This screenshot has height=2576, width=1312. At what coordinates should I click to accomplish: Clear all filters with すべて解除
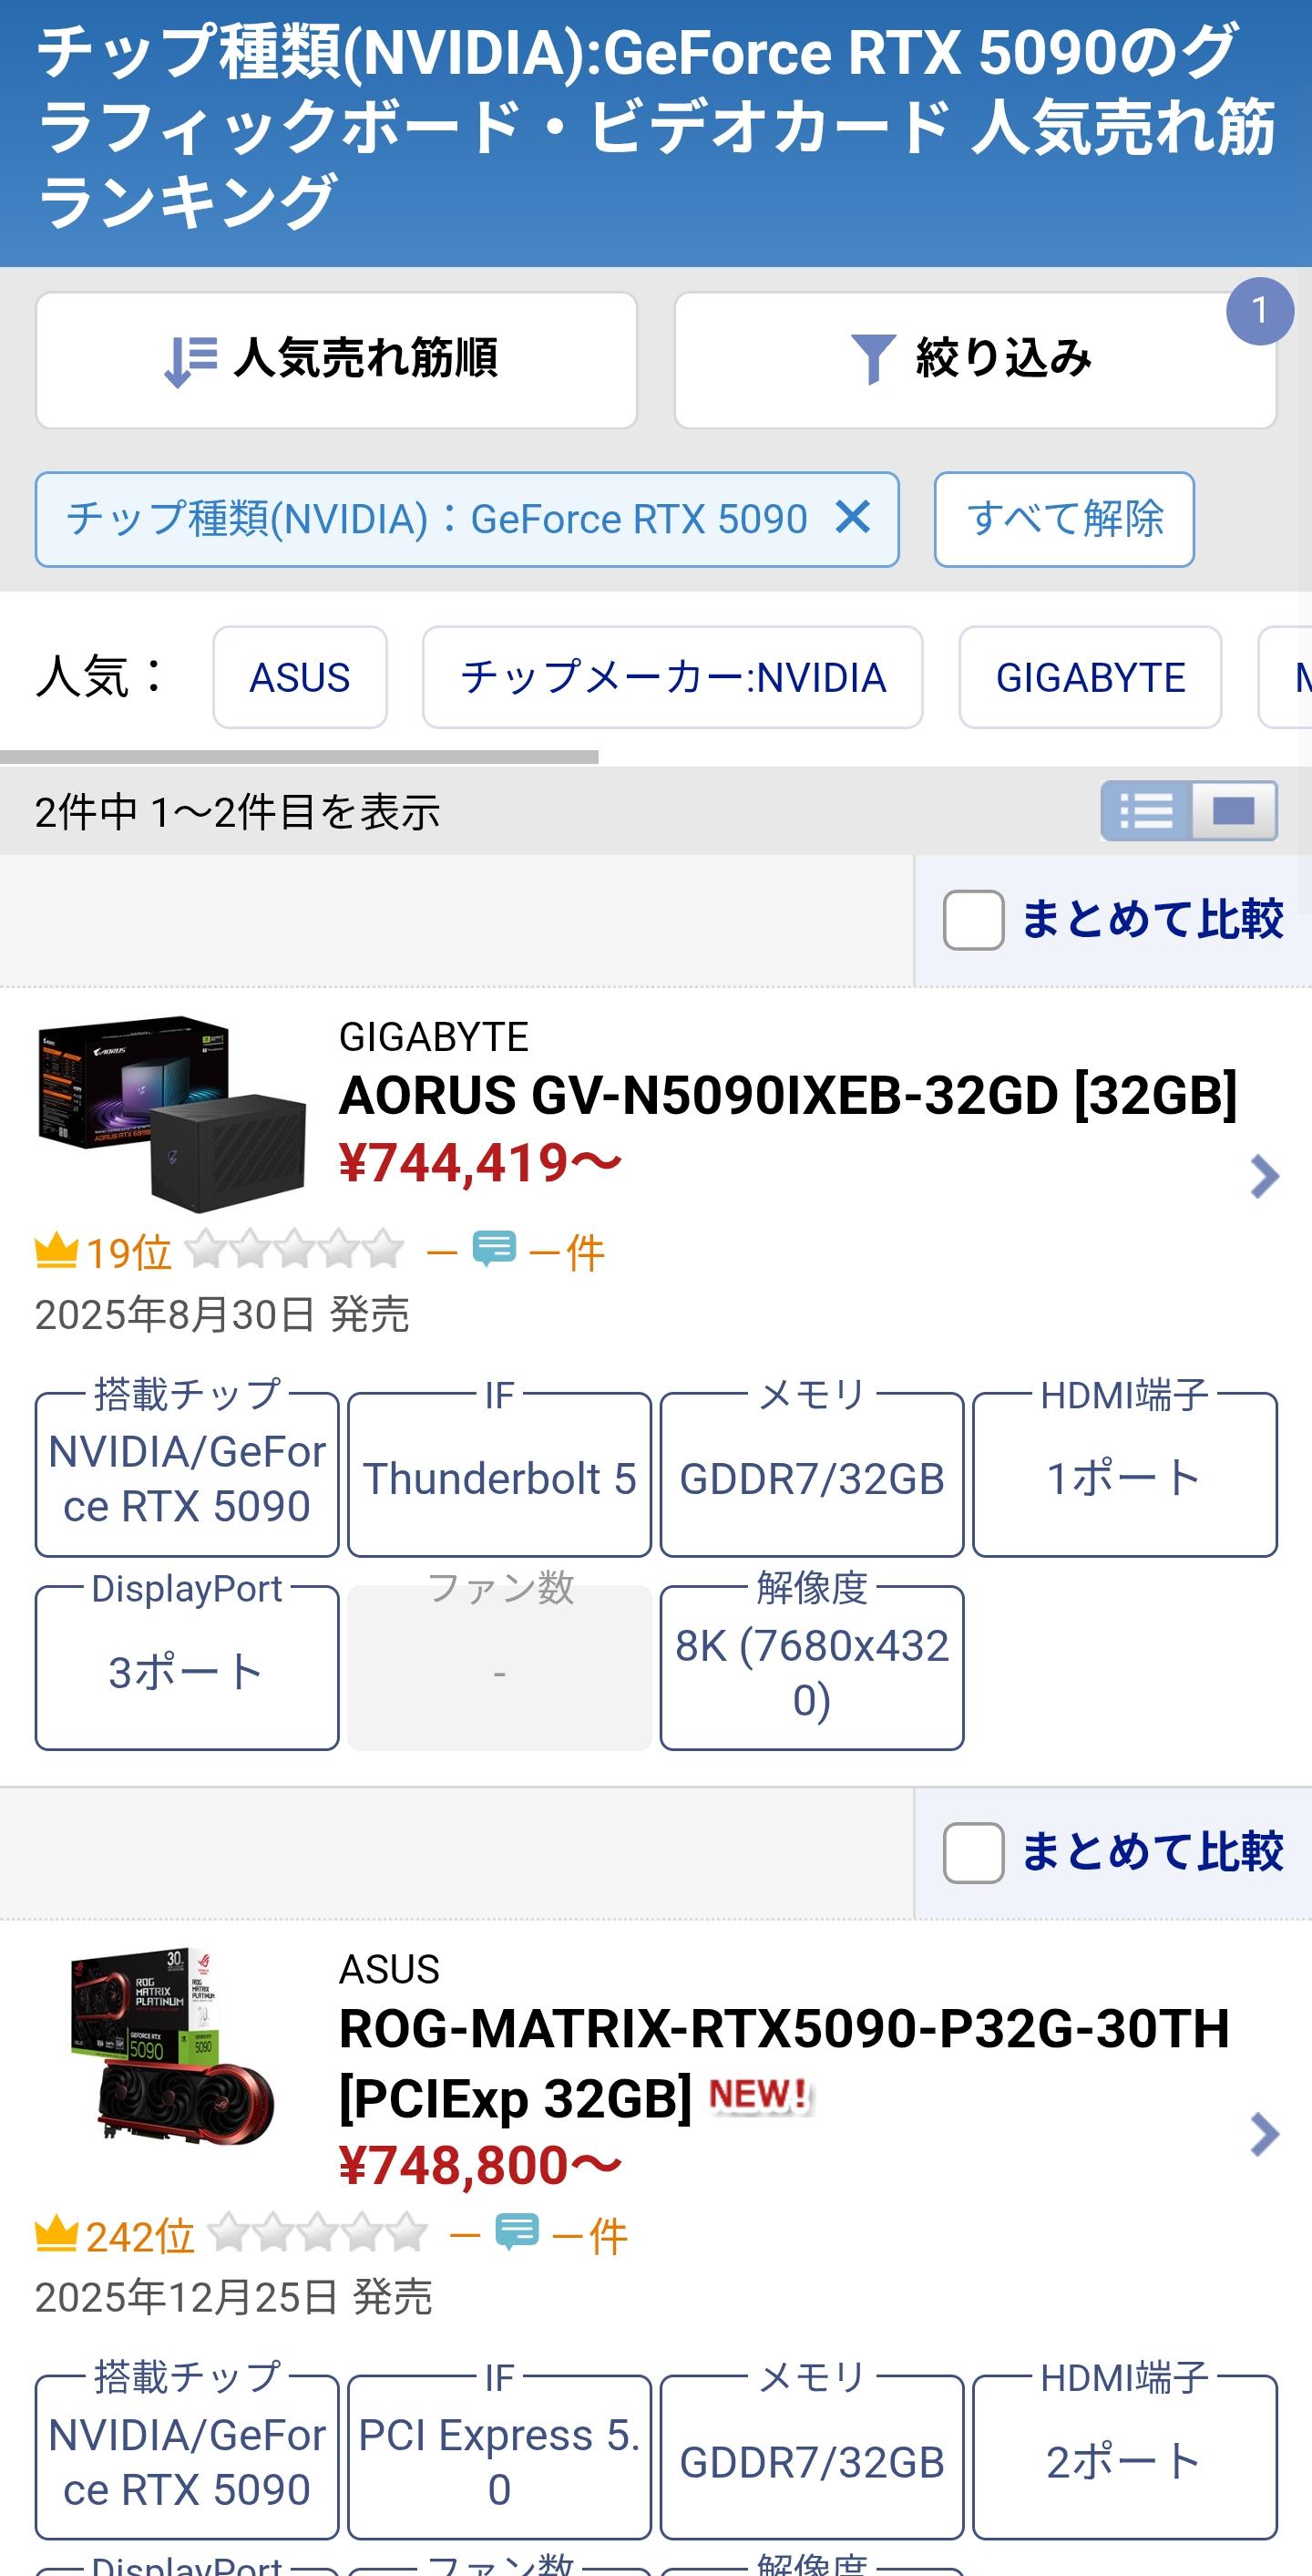click(x=1064, y=519)
